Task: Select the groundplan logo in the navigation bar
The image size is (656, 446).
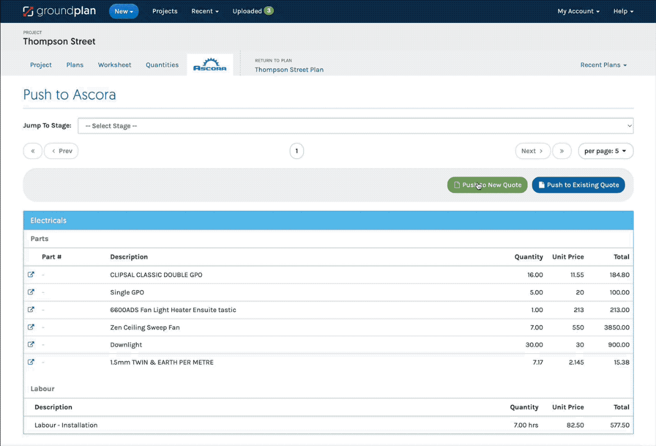Action: coord(59,11)
